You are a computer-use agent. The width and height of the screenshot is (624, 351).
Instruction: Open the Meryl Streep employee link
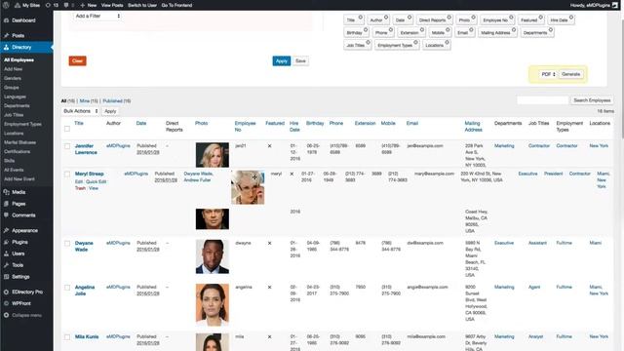tap(89, 174)
